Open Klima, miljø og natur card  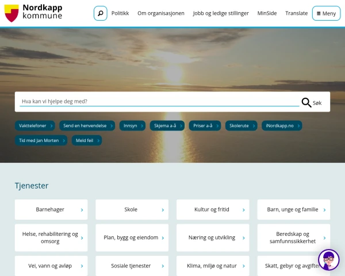tap(213, 266)
